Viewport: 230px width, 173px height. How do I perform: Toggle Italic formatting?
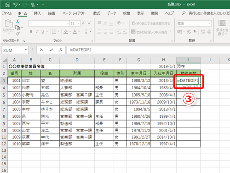coord(37,32)
